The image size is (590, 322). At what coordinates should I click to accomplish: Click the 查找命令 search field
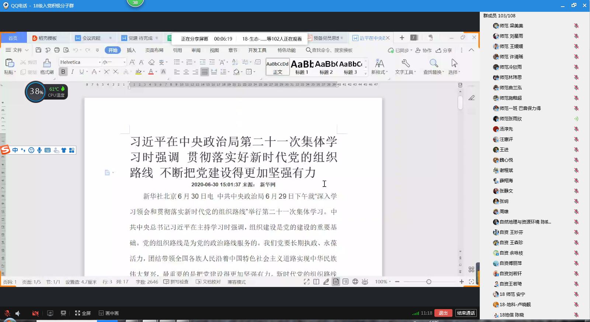(x=329, y=50)
